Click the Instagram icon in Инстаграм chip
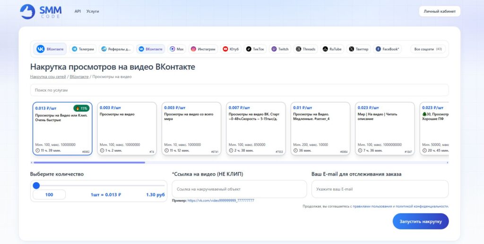This screenshot has width=484, height=244. click(x=193, y=49)
